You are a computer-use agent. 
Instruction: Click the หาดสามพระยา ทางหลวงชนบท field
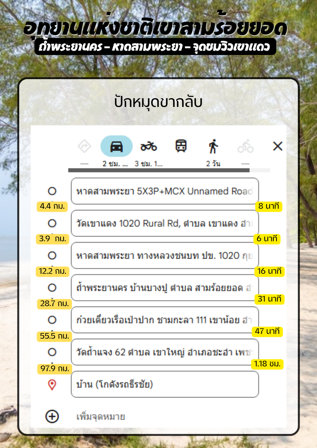coord(164,256)
